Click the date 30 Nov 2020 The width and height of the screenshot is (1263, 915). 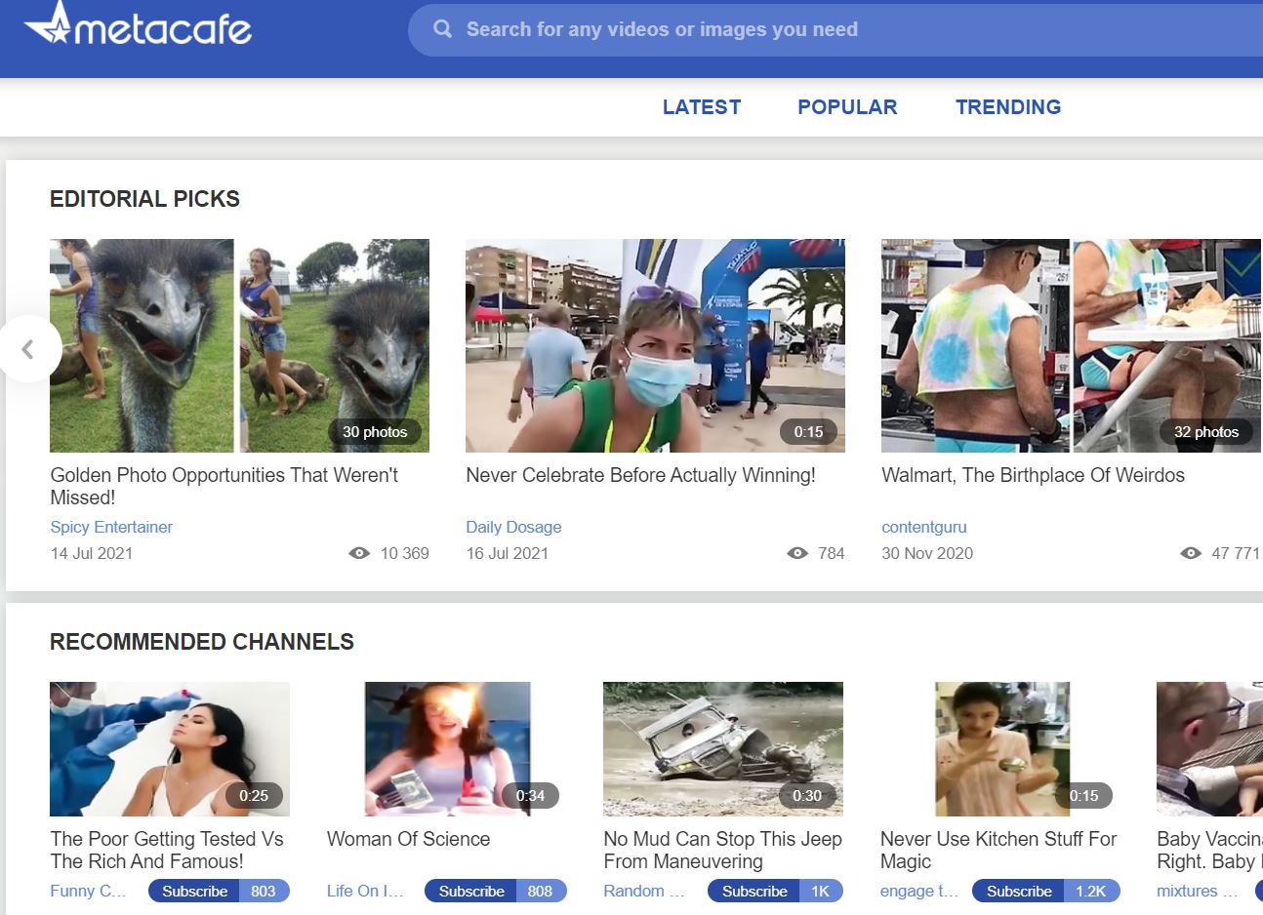point(927,553)
